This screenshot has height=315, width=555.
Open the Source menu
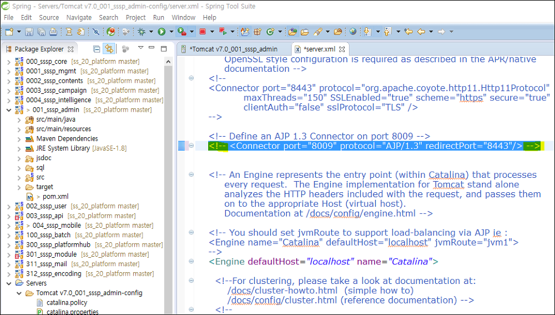click(x=49, y=17)
